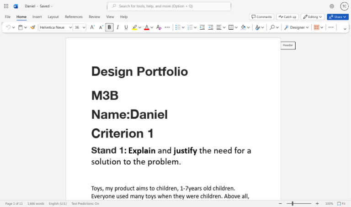This screenshot has height=207, width=351.
Task: Click the blue Share button
Action: point(338,17)
